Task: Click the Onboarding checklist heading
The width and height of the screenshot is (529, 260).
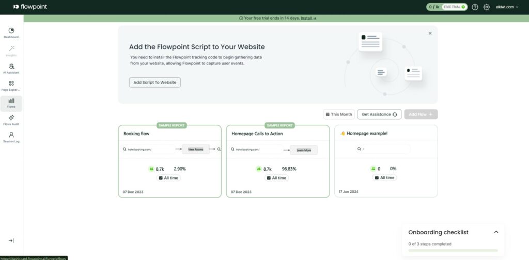Action: tap(438, 232)
